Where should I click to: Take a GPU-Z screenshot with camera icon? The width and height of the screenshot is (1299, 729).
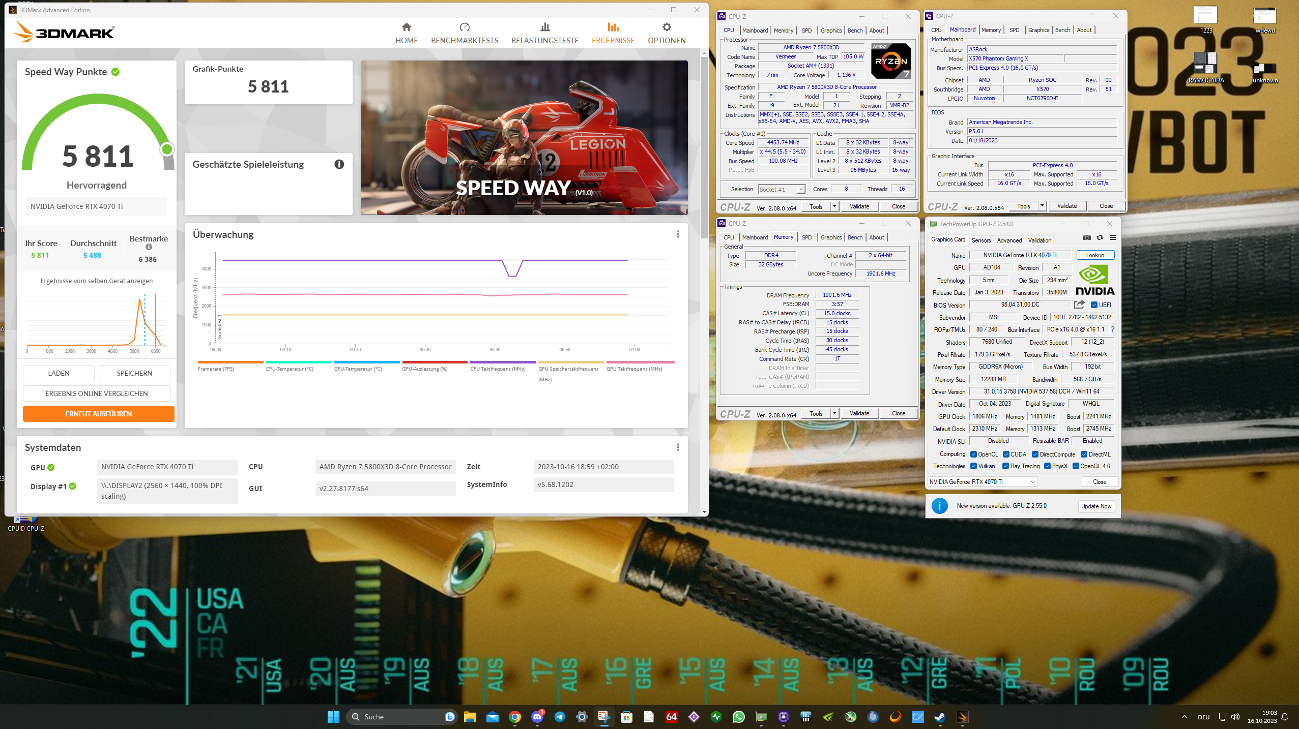[1086, 238]
